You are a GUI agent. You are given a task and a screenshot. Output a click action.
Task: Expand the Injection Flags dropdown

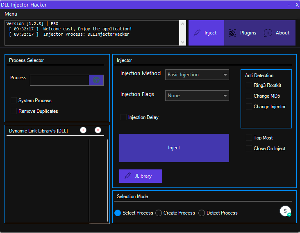point(197,96)
